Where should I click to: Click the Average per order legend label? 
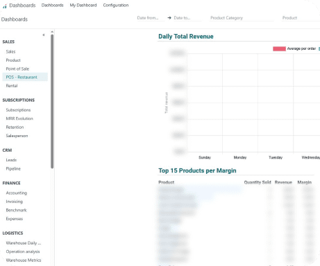pos(301,48)
